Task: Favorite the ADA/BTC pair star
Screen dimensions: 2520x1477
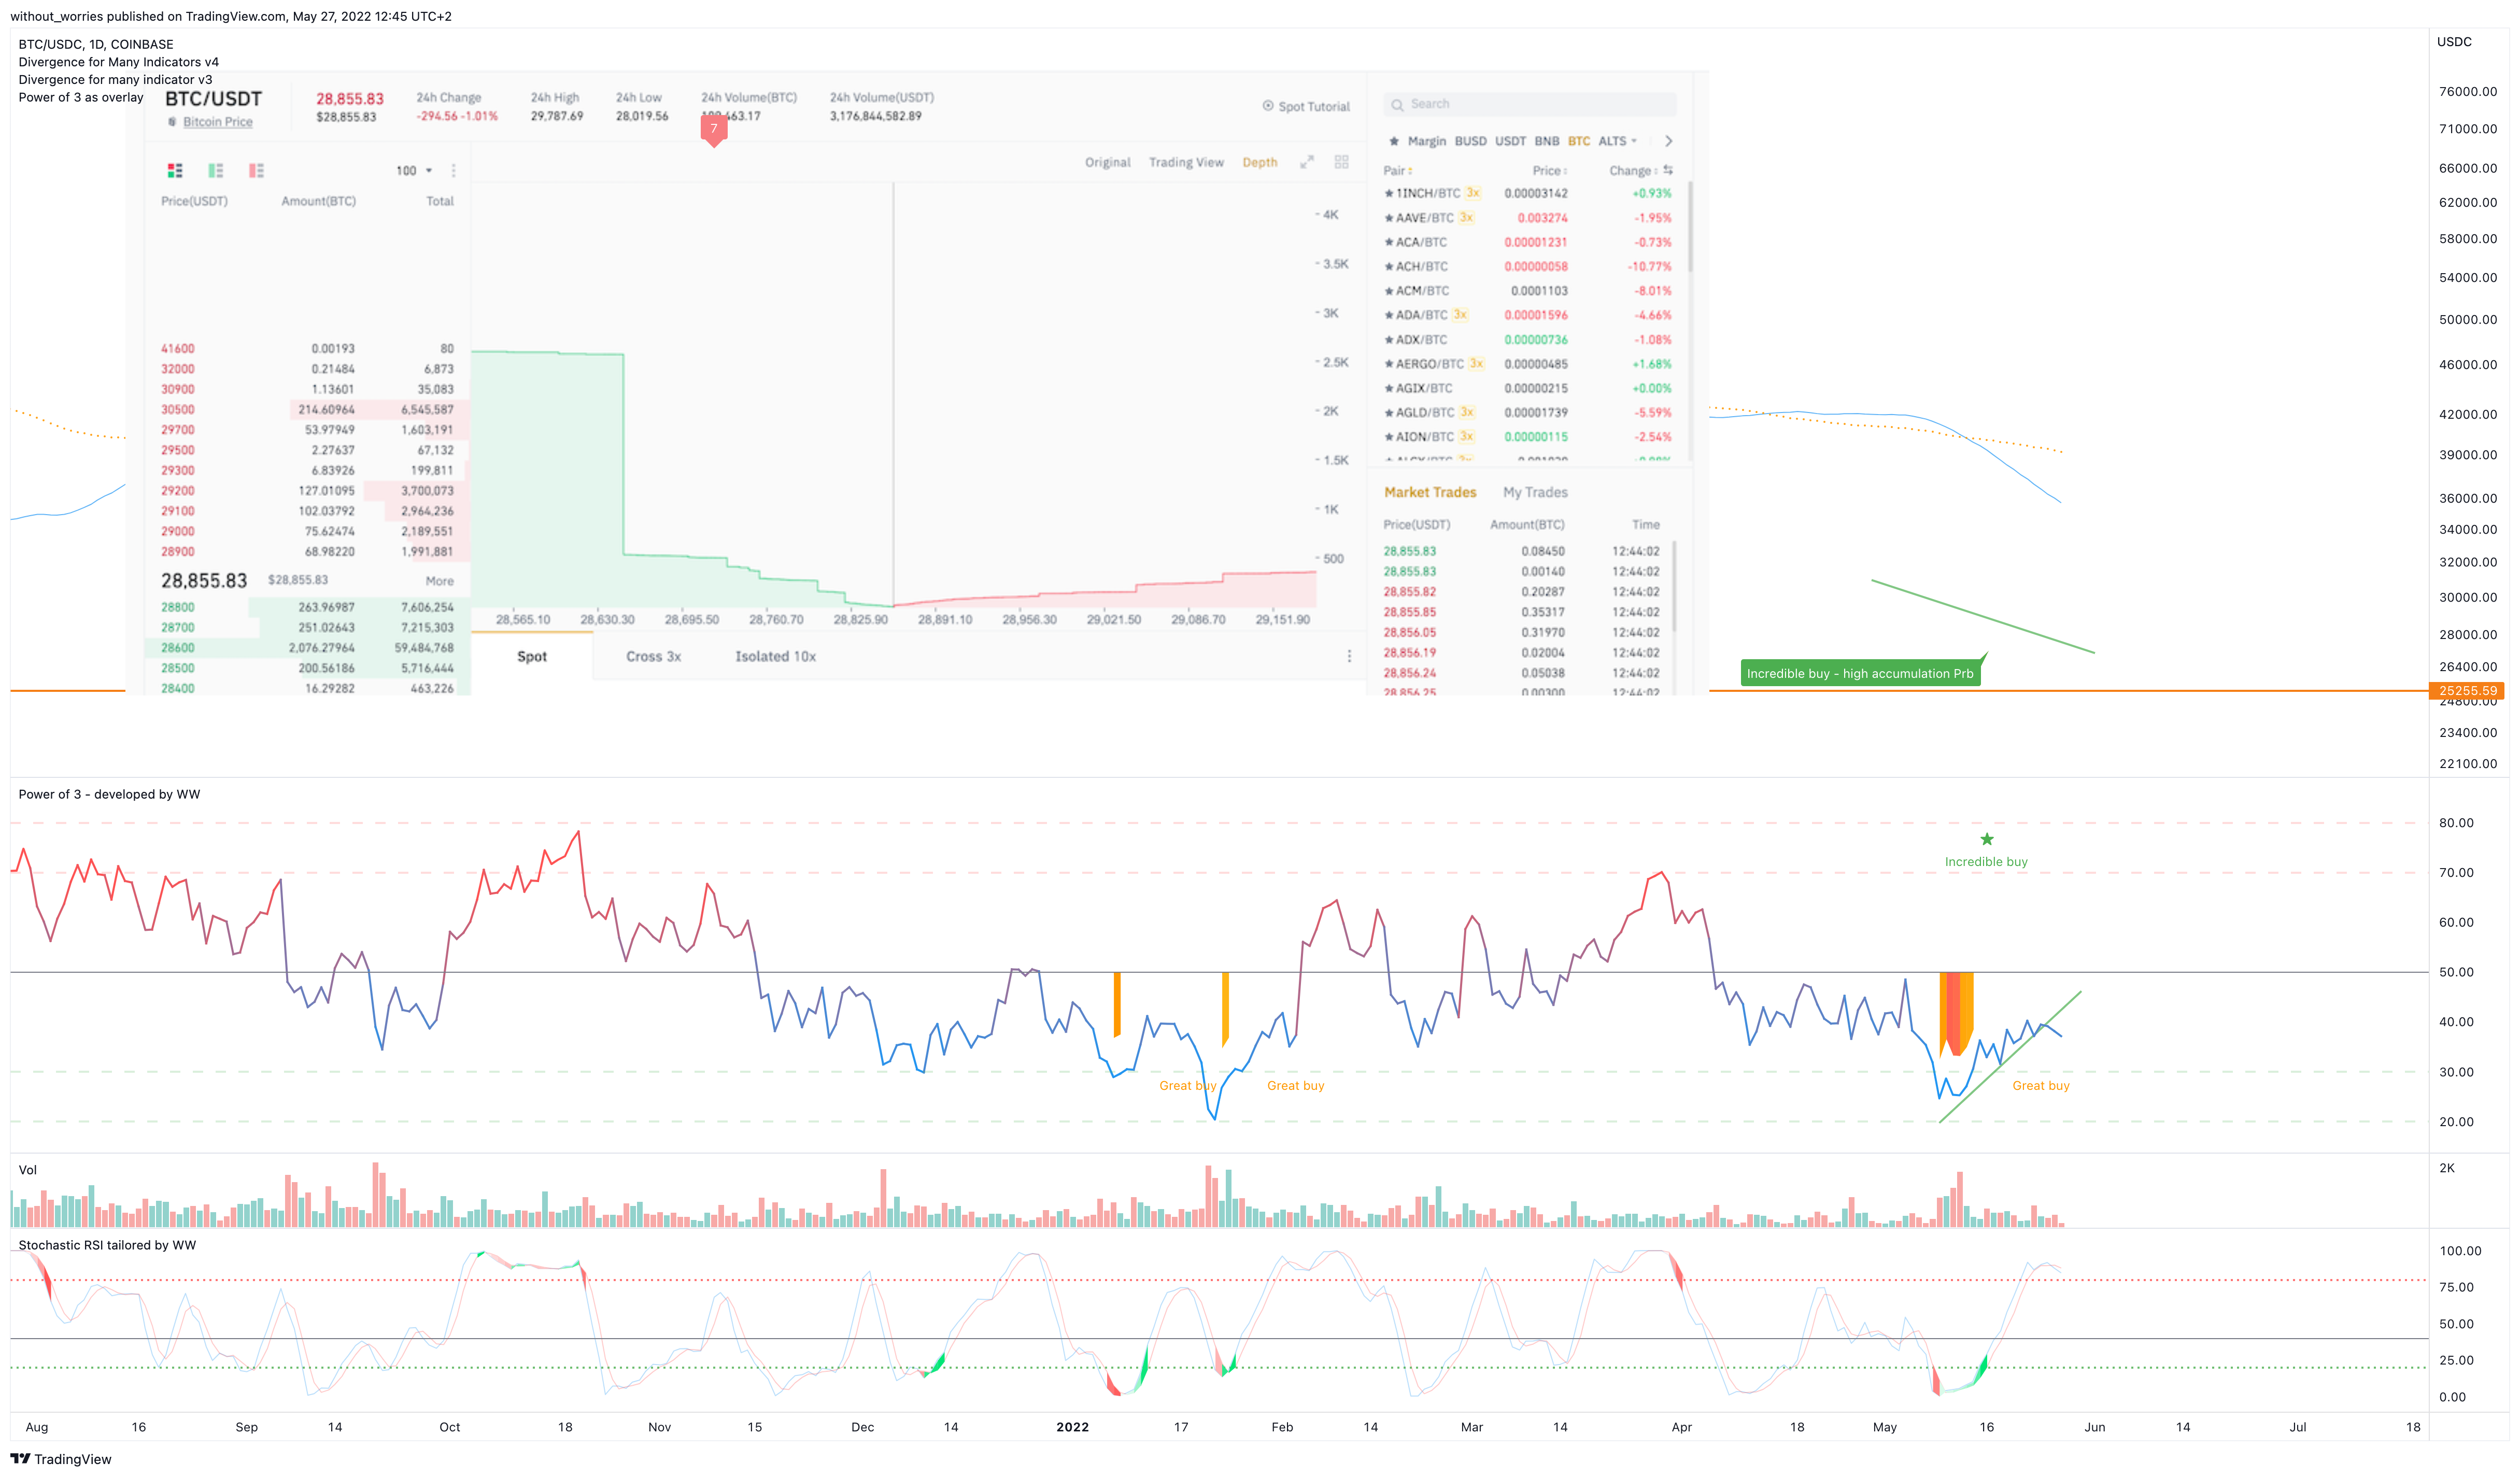Action: (x=1389, y=315)
